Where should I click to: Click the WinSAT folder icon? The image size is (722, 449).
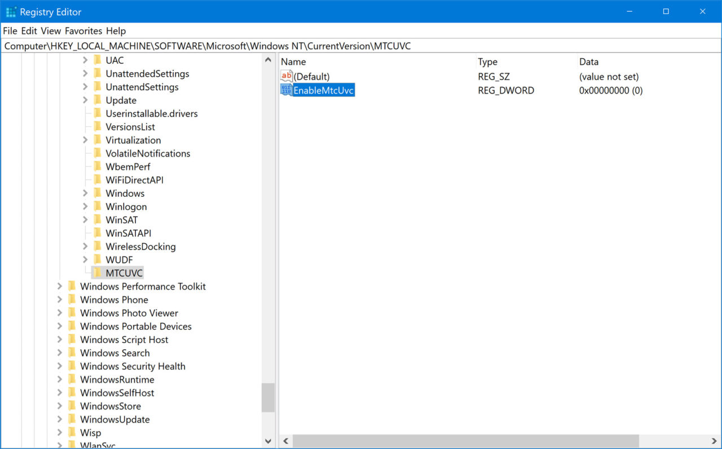98,220
